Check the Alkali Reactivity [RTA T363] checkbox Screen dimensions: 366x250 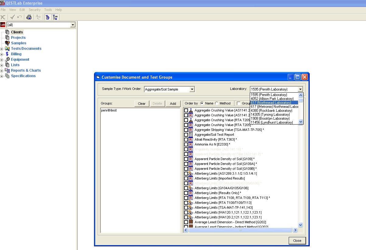[186, 139]
